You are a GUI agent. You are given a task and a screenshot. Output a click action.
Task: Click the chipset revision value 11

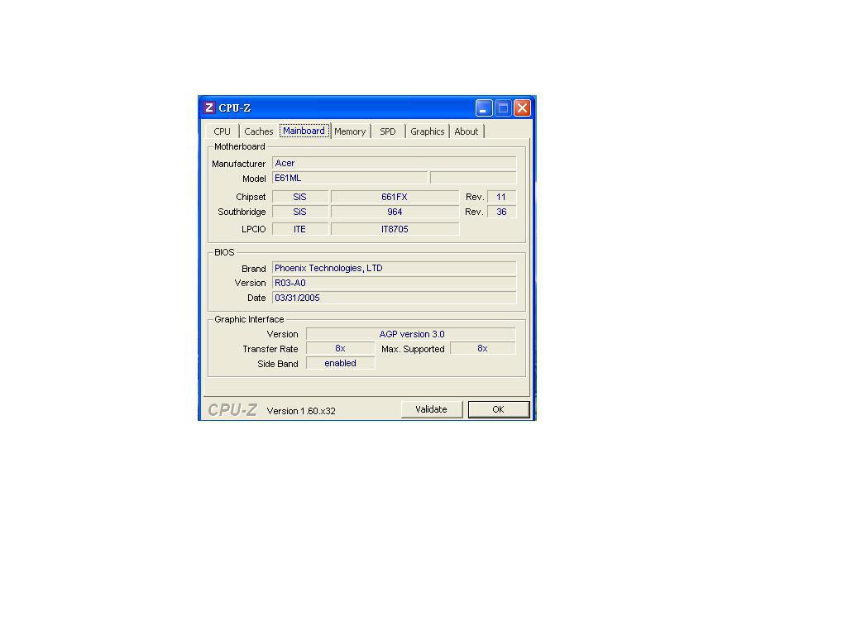[501, 197]
